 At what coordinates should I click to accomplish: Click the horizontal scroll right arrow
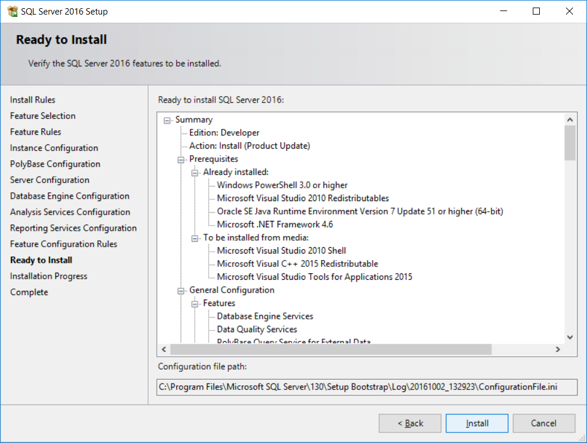[x=558, y=349]
